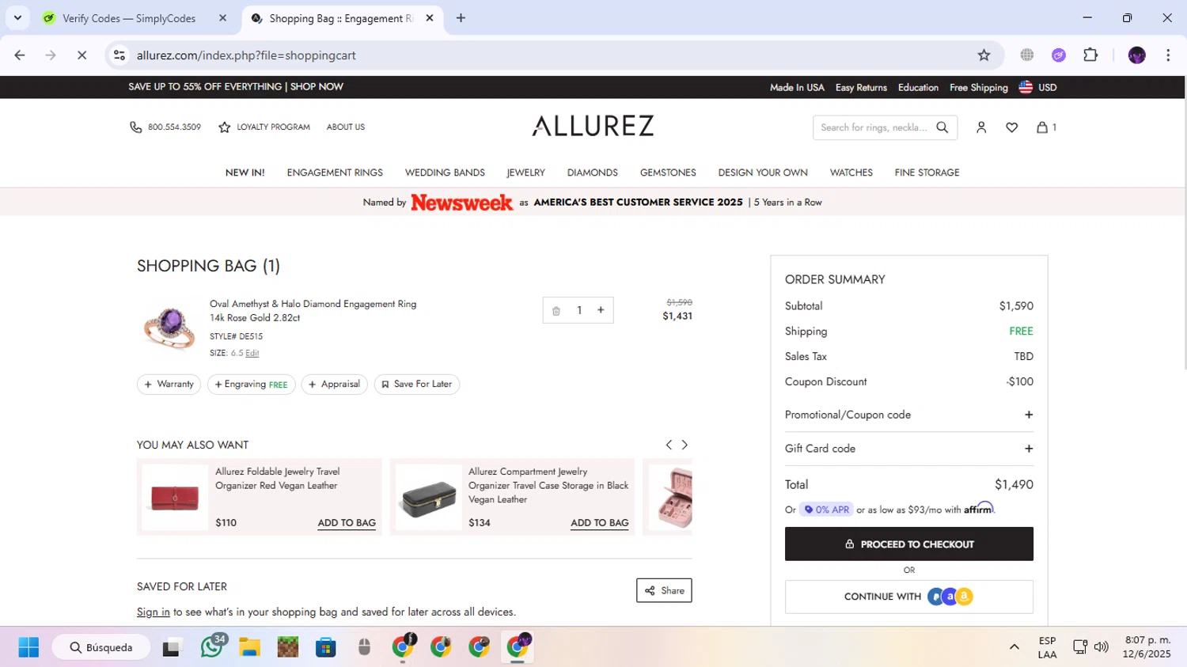Viewport: 1187px width, 667px height.
Task: Click Save For Later button
Action: point(416,385)
